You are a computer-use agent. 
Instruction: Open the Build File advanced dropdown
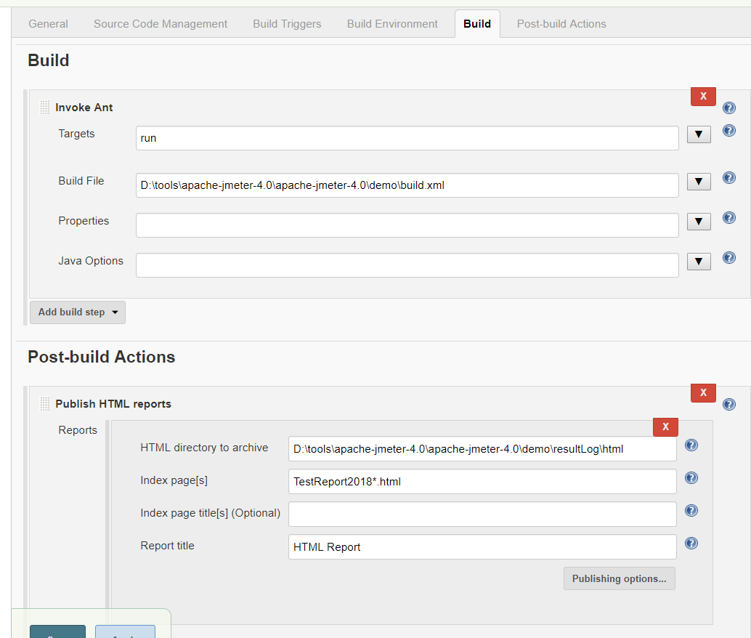[698, 181]
